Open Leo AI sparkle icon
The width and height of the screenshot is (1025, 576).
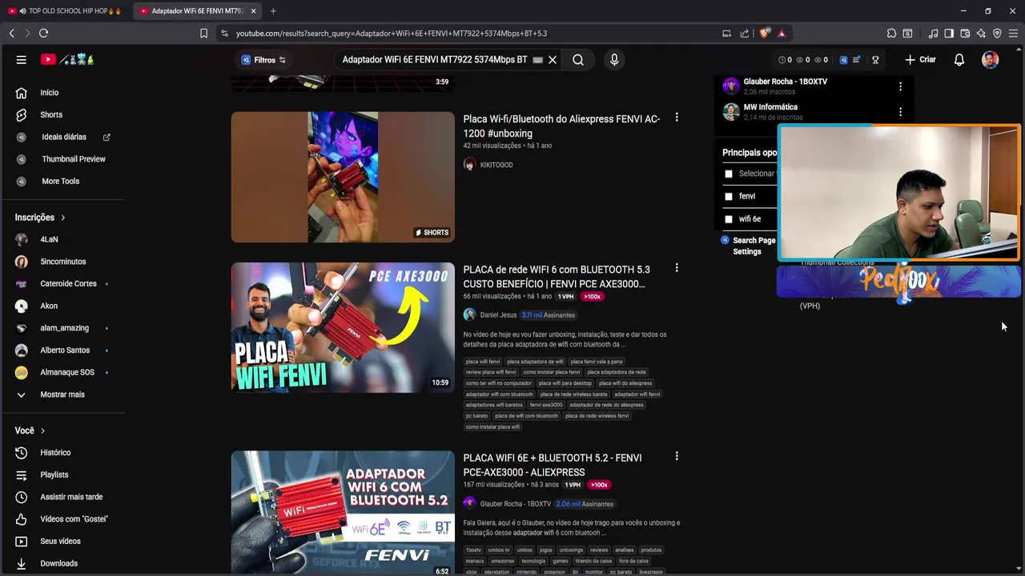tap(981, 34)
